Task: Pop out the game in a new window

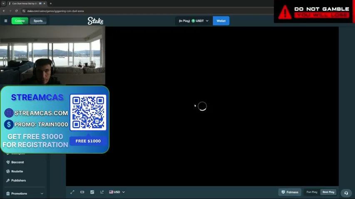Action: point(102,192)
